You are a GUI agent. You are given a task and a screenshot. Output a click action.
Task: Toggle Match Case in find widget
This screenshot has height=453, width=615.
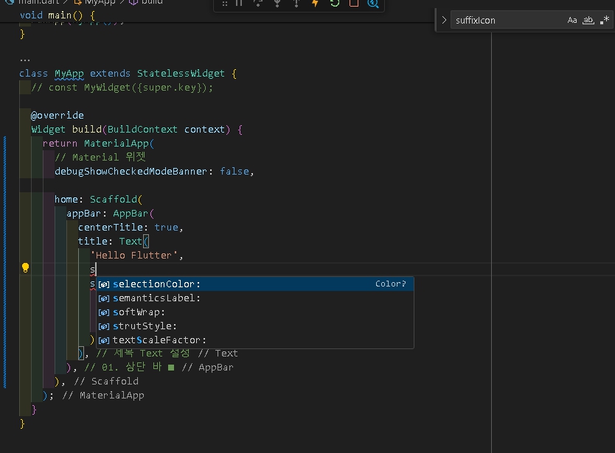click(571, 20)
